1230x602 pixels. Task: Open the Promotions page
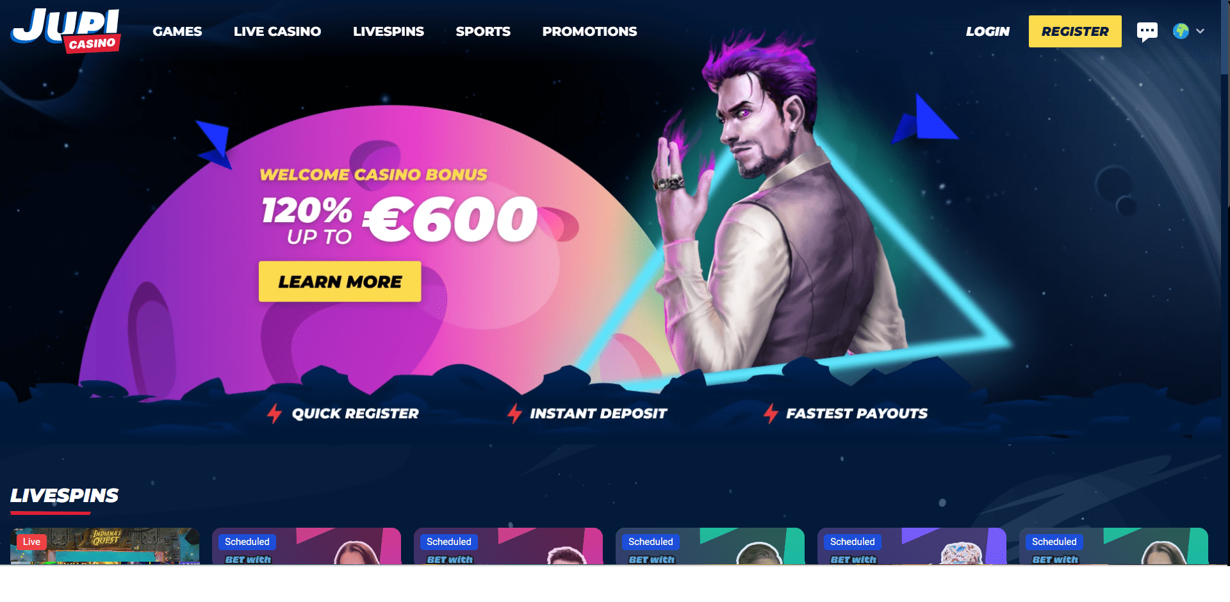pos(589,31)
